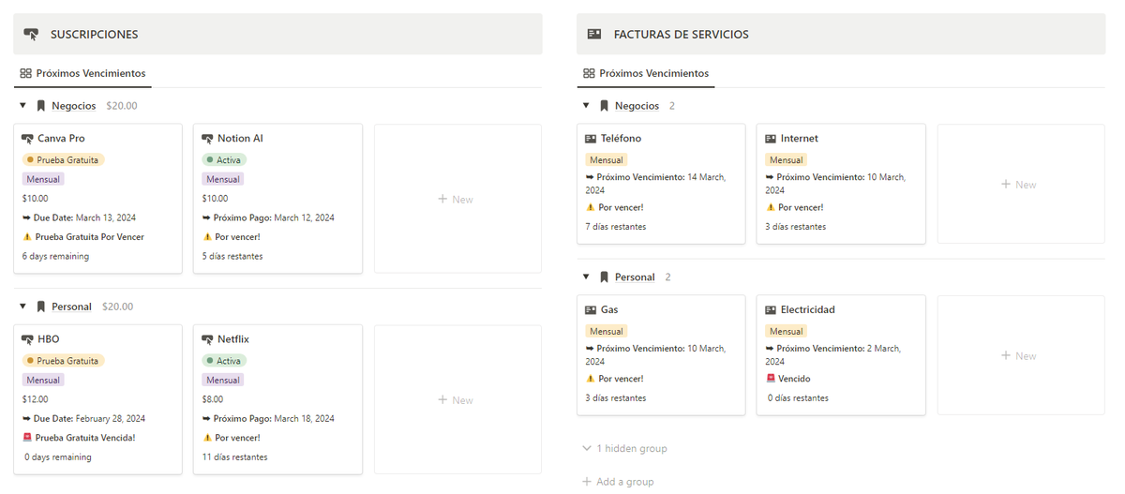Open the SUSCRIPCIONES database title
Screen dimensions: 1125x494
pyautogui.click(x=94, y=35)
